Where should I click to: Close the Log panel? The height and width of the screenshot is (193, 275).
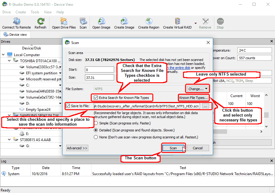point(271,161)
